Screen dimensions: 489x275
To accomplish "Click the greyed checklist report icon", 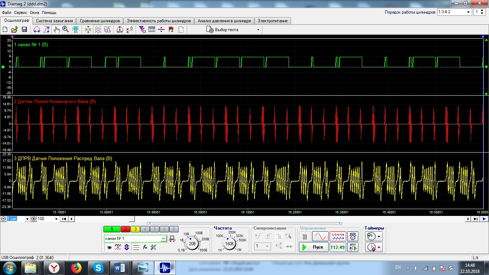I will (x=180, y=30).
